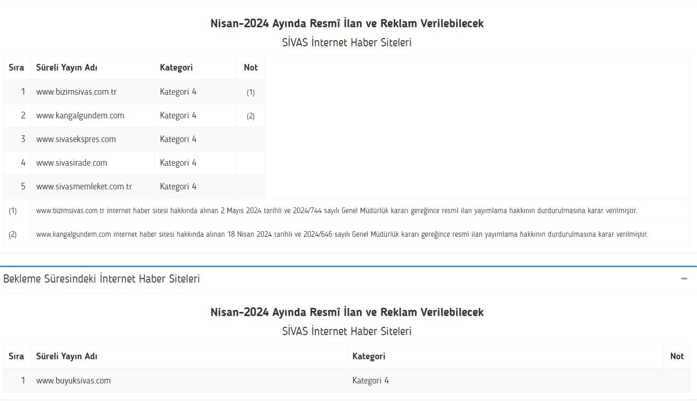Click www.bizimsivas.com.tr in the table

coord(76,92)
